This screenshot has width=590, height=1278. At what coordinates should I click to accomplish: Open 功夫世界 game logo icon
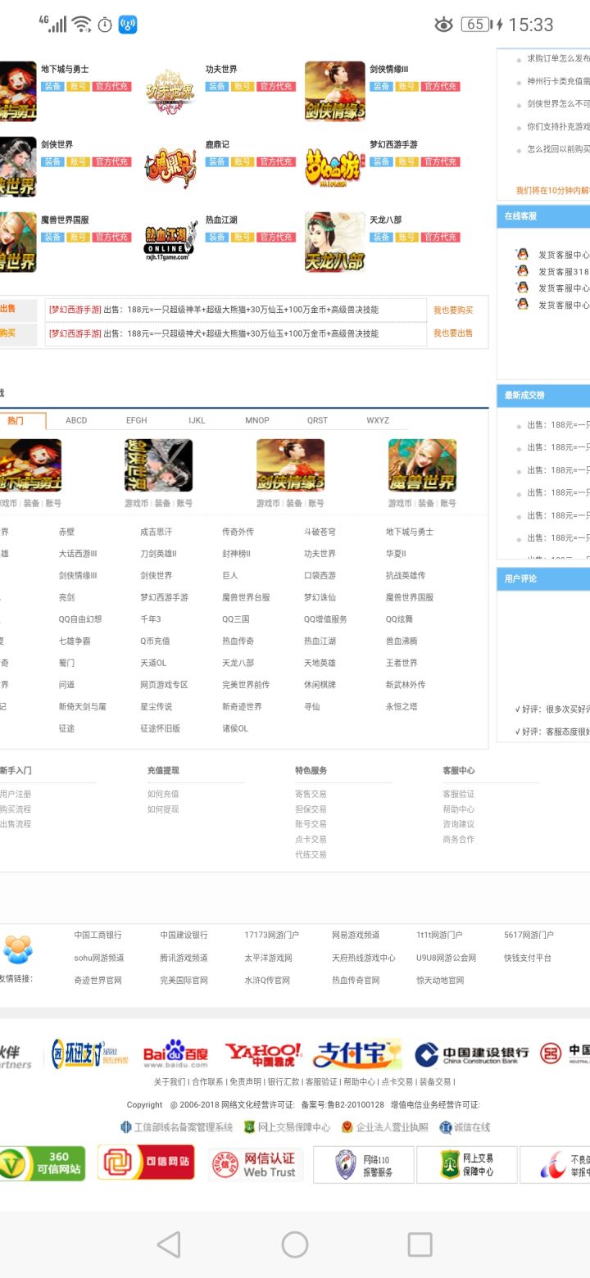click(170, 91)
